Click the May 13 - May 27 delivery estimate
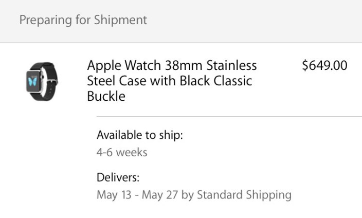 139,195
